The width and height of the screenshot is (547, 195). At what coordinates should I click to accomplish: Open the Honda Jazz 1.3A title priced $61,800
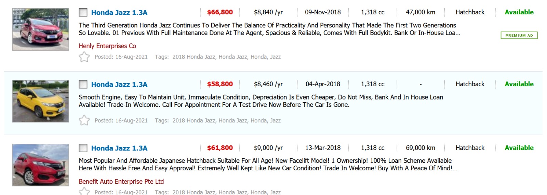coord(119,148)
